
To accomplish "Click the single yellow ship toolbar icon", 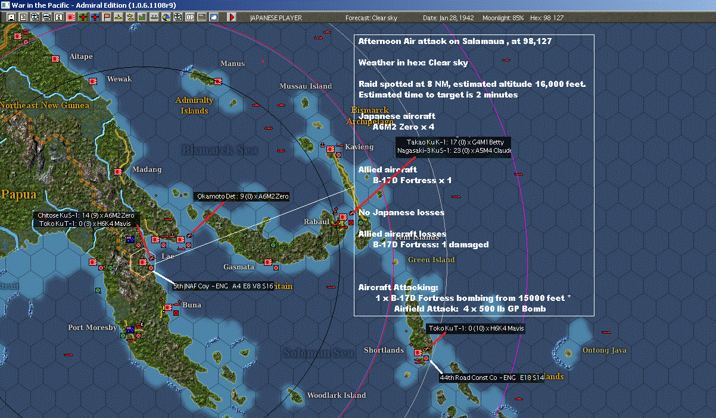I will 119,17.
